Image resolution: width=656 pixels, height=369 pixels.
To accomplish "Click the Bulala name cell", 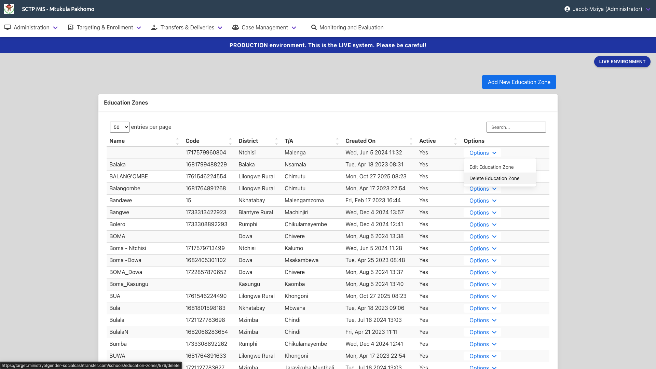I will point(117,320).
